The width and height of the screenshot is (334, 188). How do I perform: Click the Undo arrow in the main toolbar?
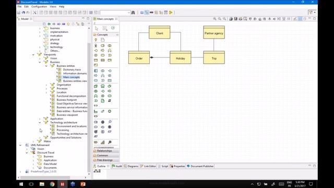tap(23, 13)
